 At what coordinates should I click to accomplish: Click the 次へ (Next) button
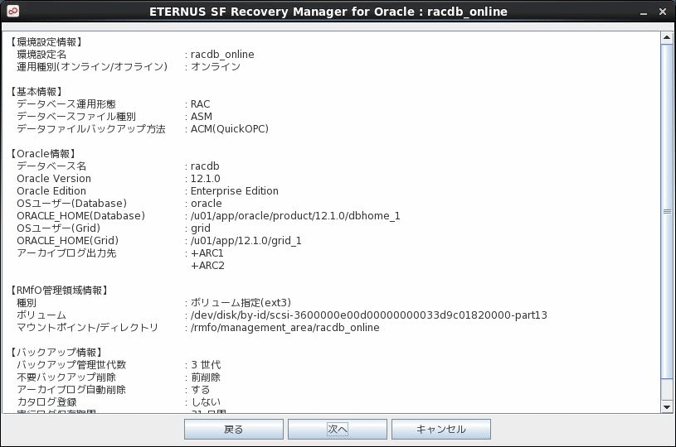(337, 429)
